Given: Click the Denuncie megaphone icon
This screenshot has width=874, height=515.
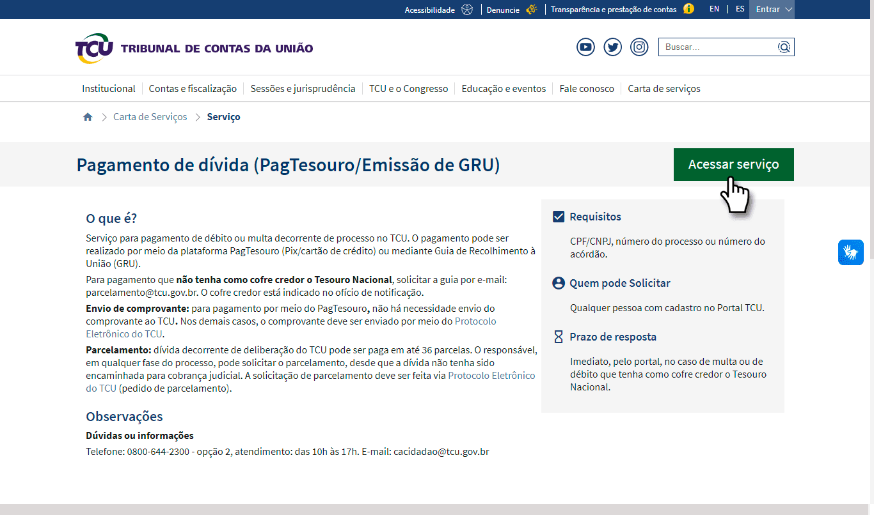Looking at the screenshot, I should [531, 10].
